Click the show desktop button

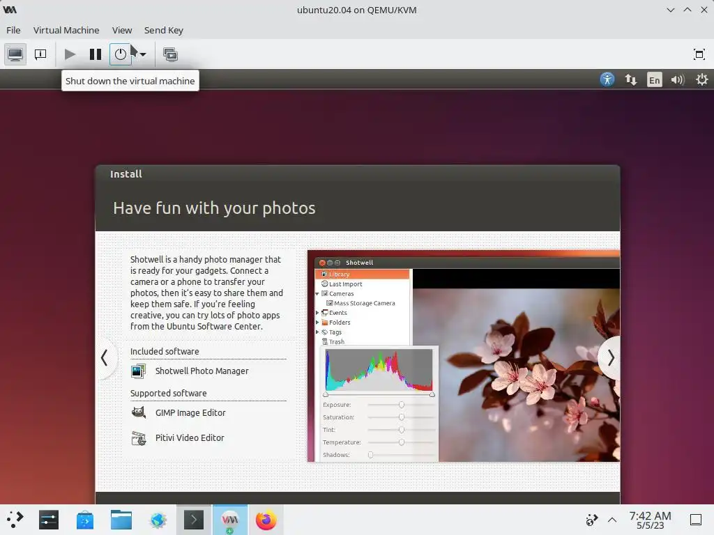(x=696, y=520)
